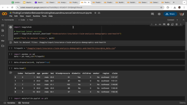Viewport: 187px width, 105px height.
Task: Open Colab settings gear in header
Action: point(159,14)
